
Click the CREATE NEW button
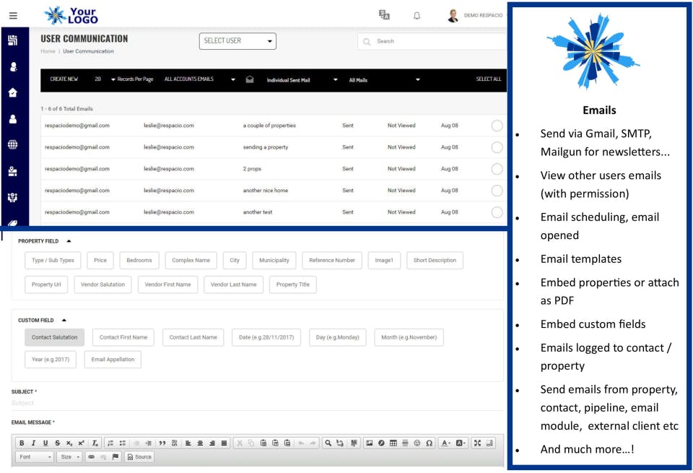64,79
